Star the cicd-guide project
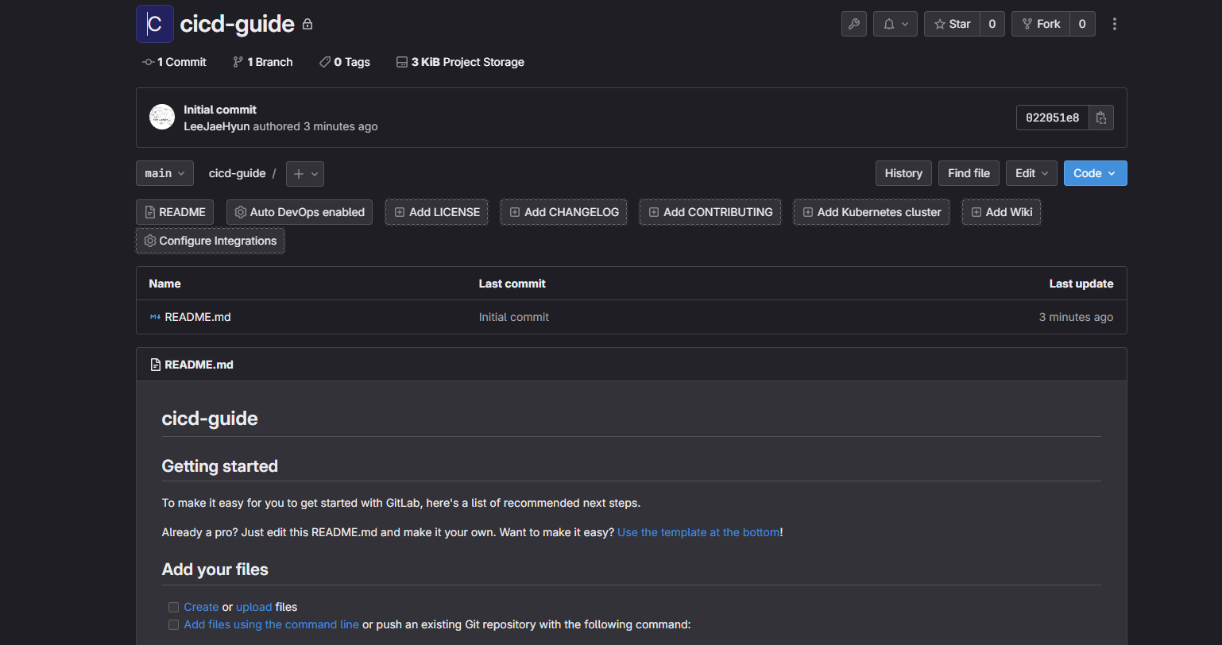The image size is (1222, 645). click(x=952, y=24)
